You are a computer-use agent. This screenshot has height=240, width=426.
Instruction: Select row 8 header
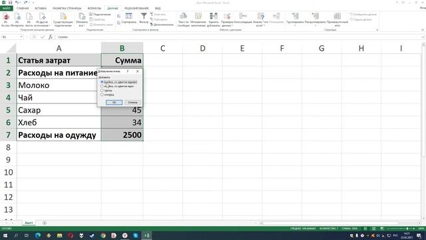(8, 147)
